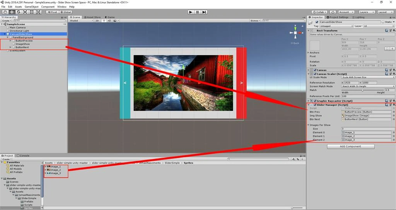Click anchor presets box in Rect Transform

tap(315, 46)
